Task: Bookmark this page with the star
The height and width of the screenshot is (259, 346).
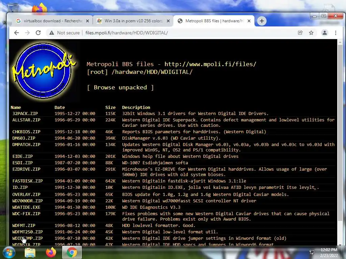Action: pos(311,33)
